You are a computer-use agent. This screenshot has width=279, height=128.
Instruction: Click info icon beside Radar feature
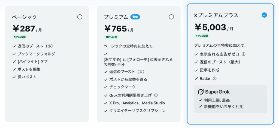point(214,79)
